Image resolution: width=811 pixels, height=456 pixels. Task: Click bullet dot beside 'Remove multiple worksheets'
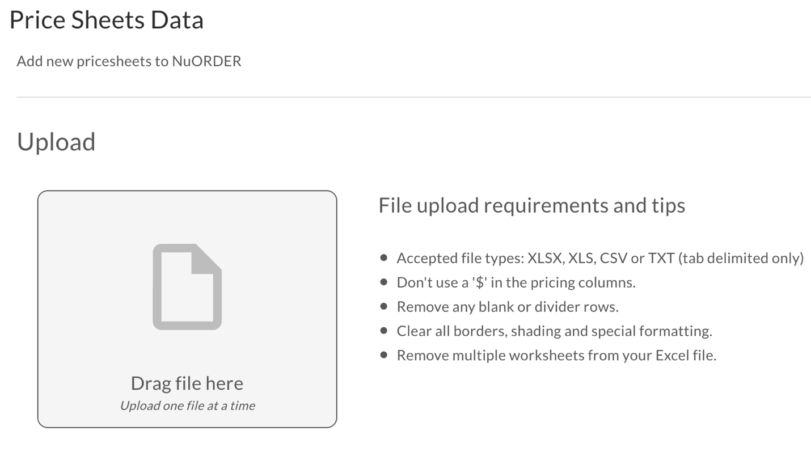coord(384,355)
